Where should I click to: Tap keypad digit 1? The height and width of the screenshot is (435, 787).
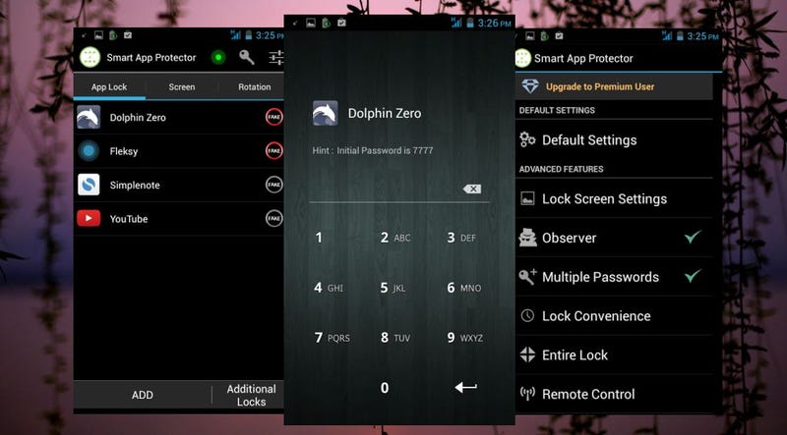pyautogui.click(x=319, y=238)
